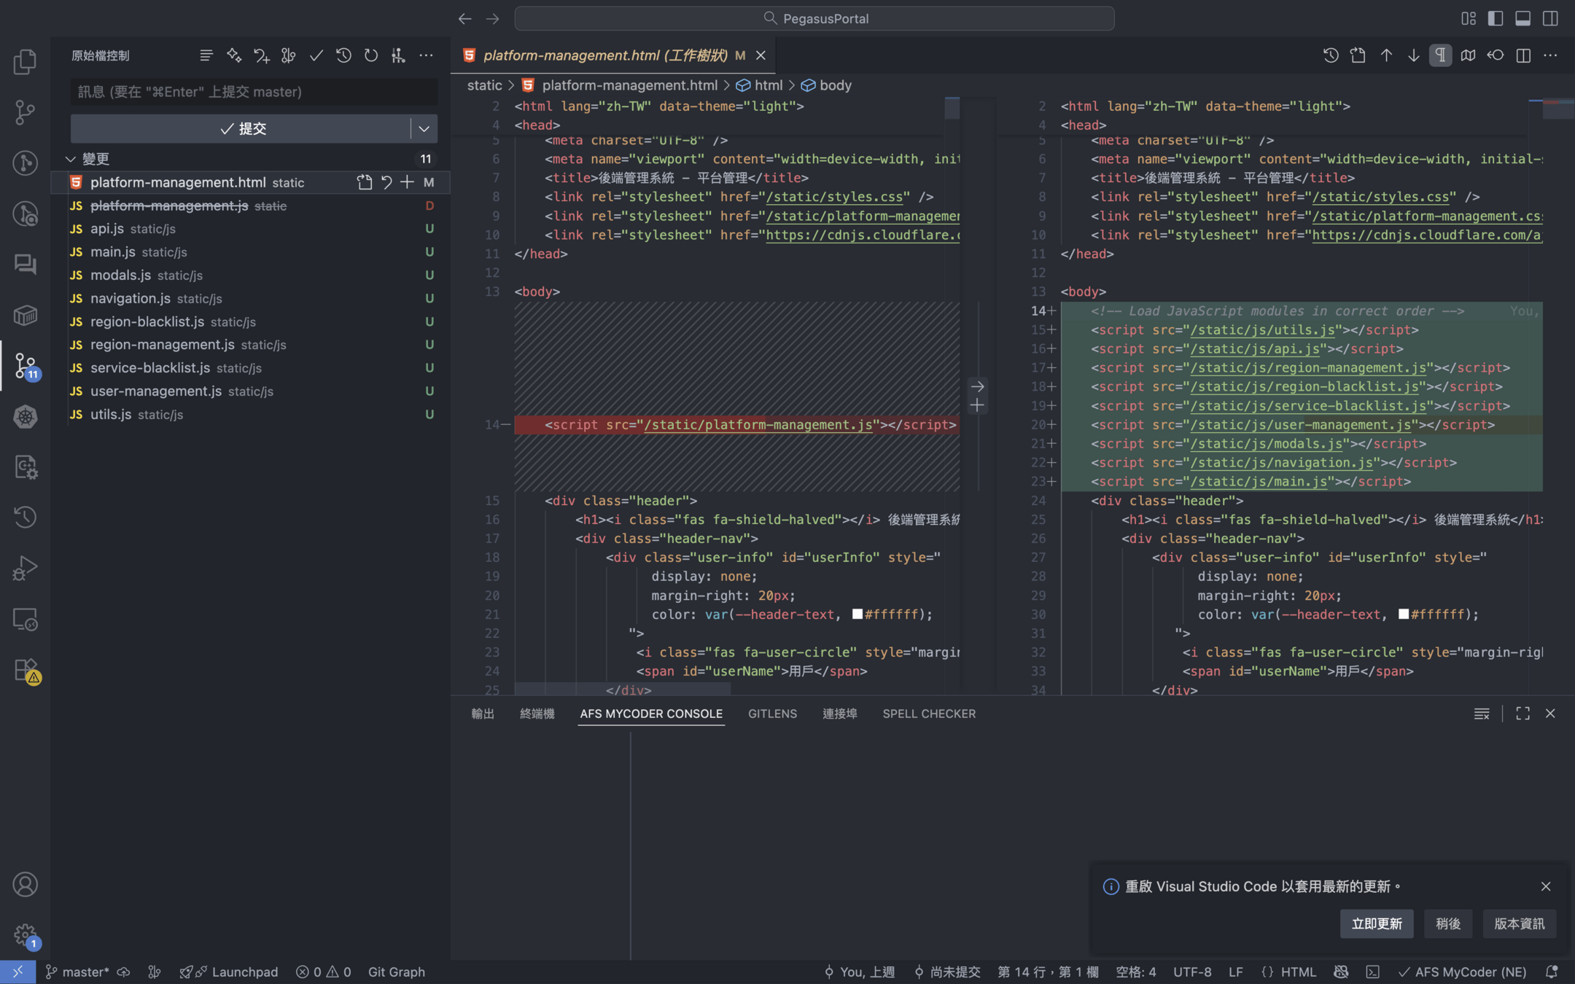Click the 立即更新 update now button
Viewport: 1575px width, 984px height.
coord(1376,924)
